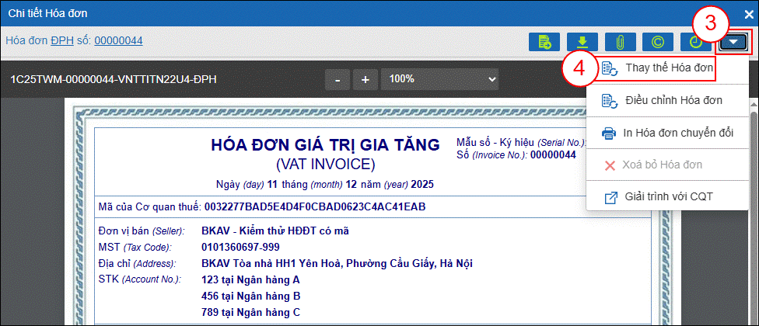Click the send invoice document icon
Viewport: 759px width, 326px height.
(545, 42)
